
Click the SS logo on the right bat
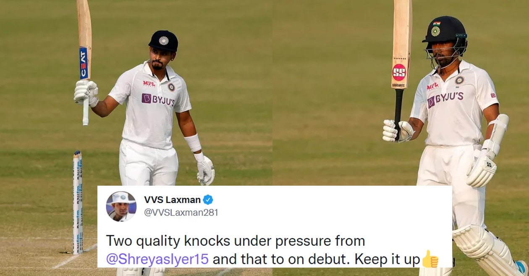click(399, 72)
